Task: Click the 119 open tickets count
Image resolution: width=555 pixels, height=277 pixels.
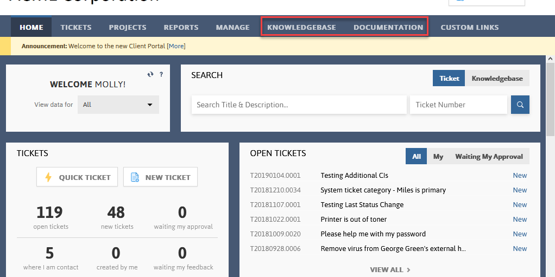Action: pyautogui.click(x=49, y=212)
